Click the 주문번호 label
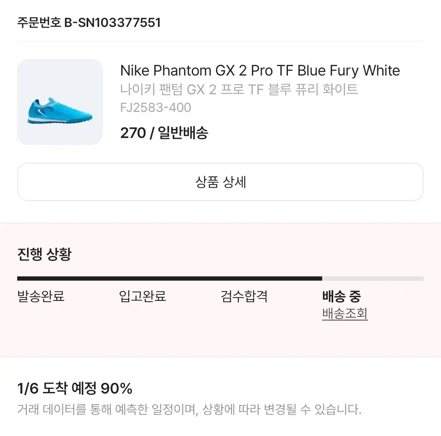Screen dimensions: 441x436 (x=39, y=22)
